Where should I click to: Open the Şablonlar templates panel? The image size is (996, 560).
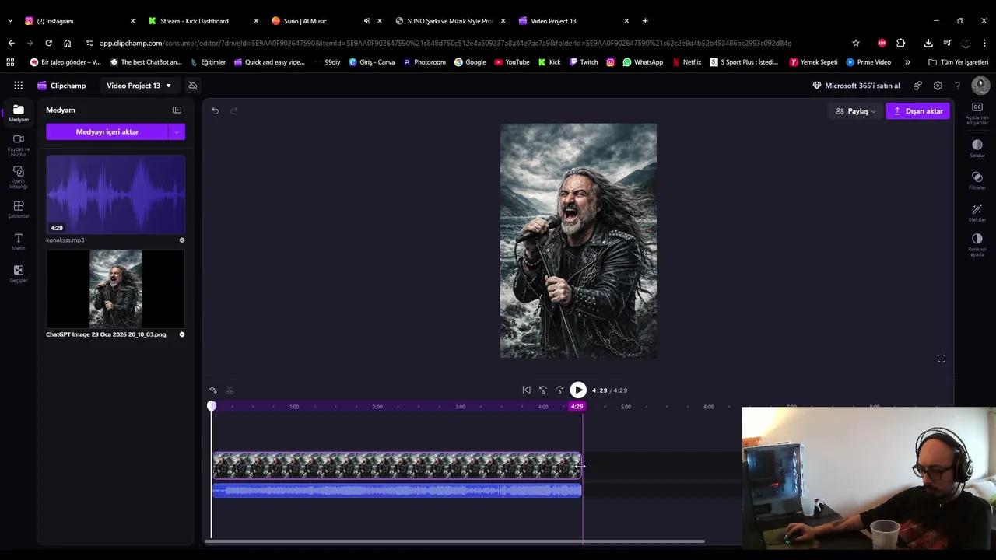coord(19,209)
